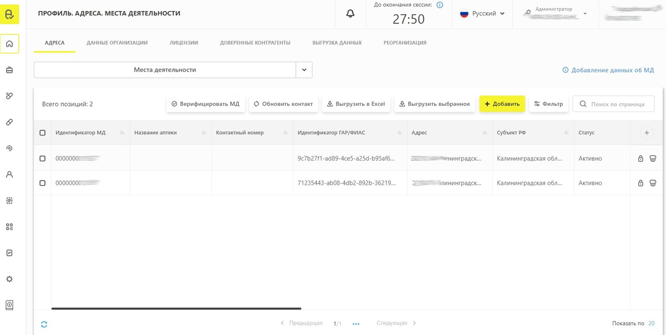Switch to the Данные организации tab

pos(117,43)
